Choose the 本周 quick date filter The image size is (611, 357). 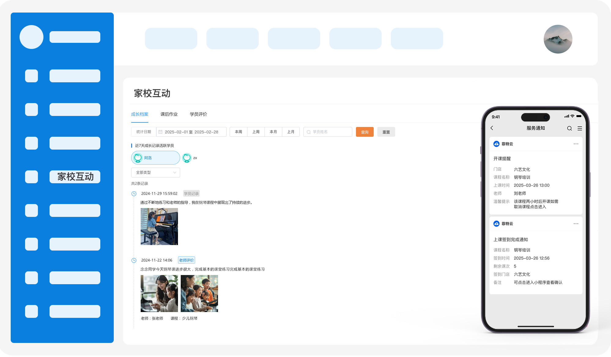(238, 132)
